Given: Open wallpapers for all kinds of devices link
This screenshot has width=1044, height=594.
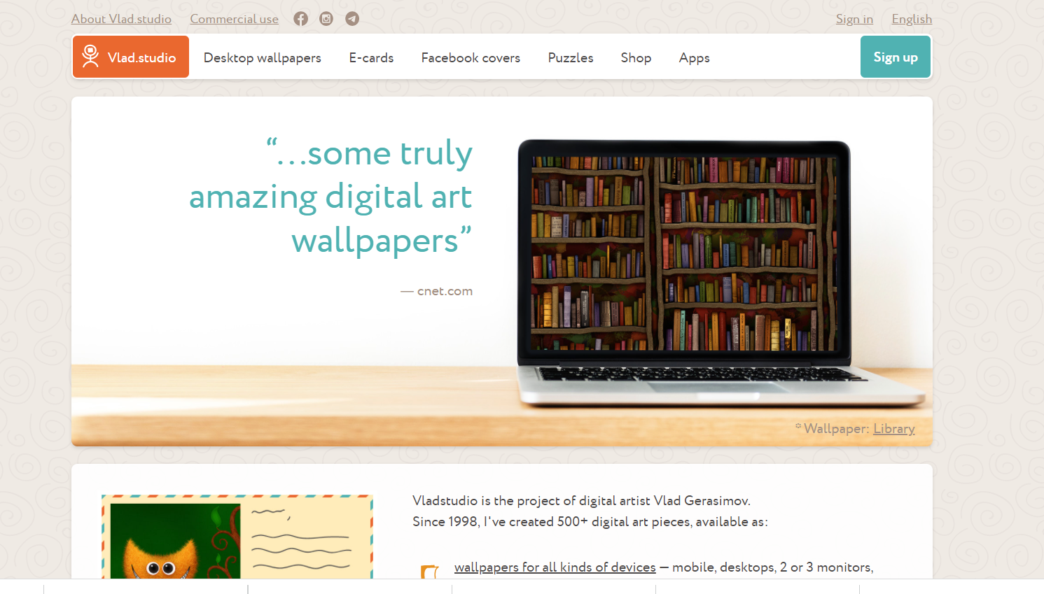Looking at the screenshot, I should click(x=555, y=567).
